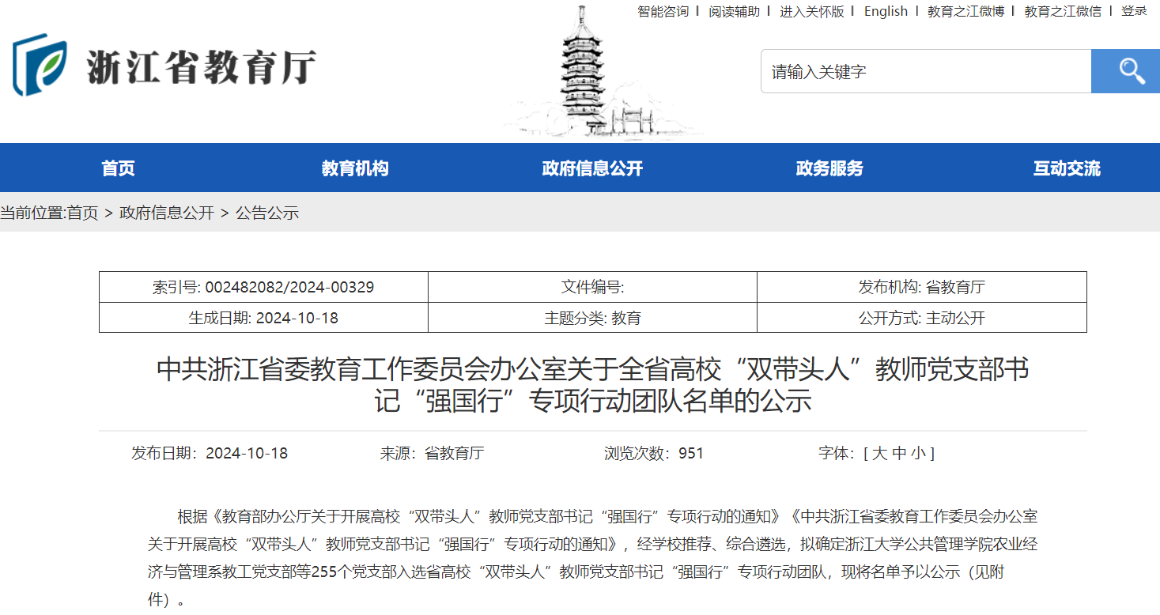Go to 政务服务 navigation item

829,168
